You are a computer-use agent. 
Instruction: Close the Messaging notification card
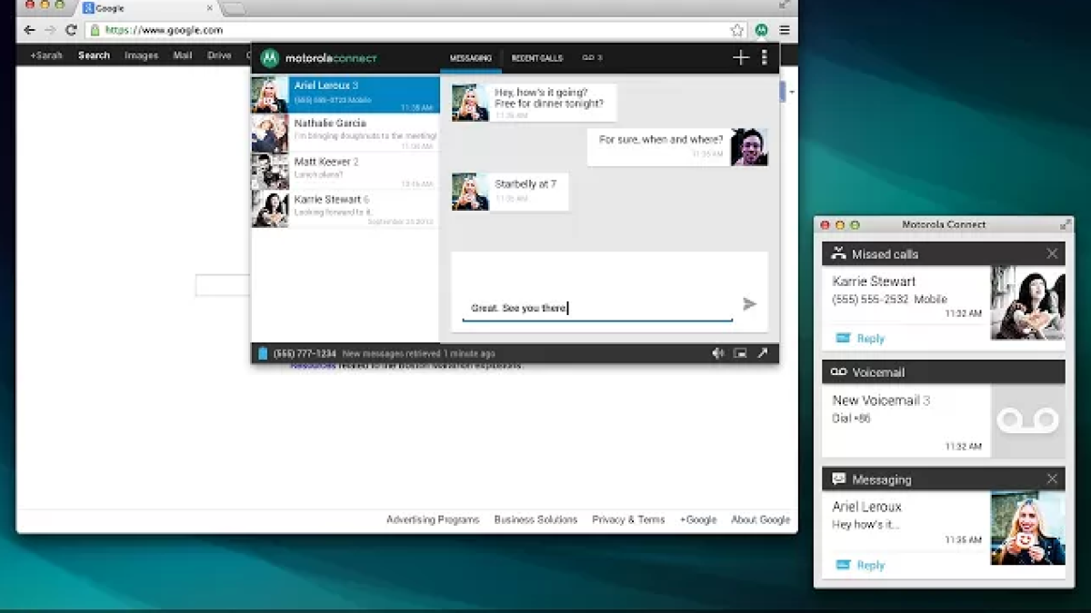(x=1052, y=479)
